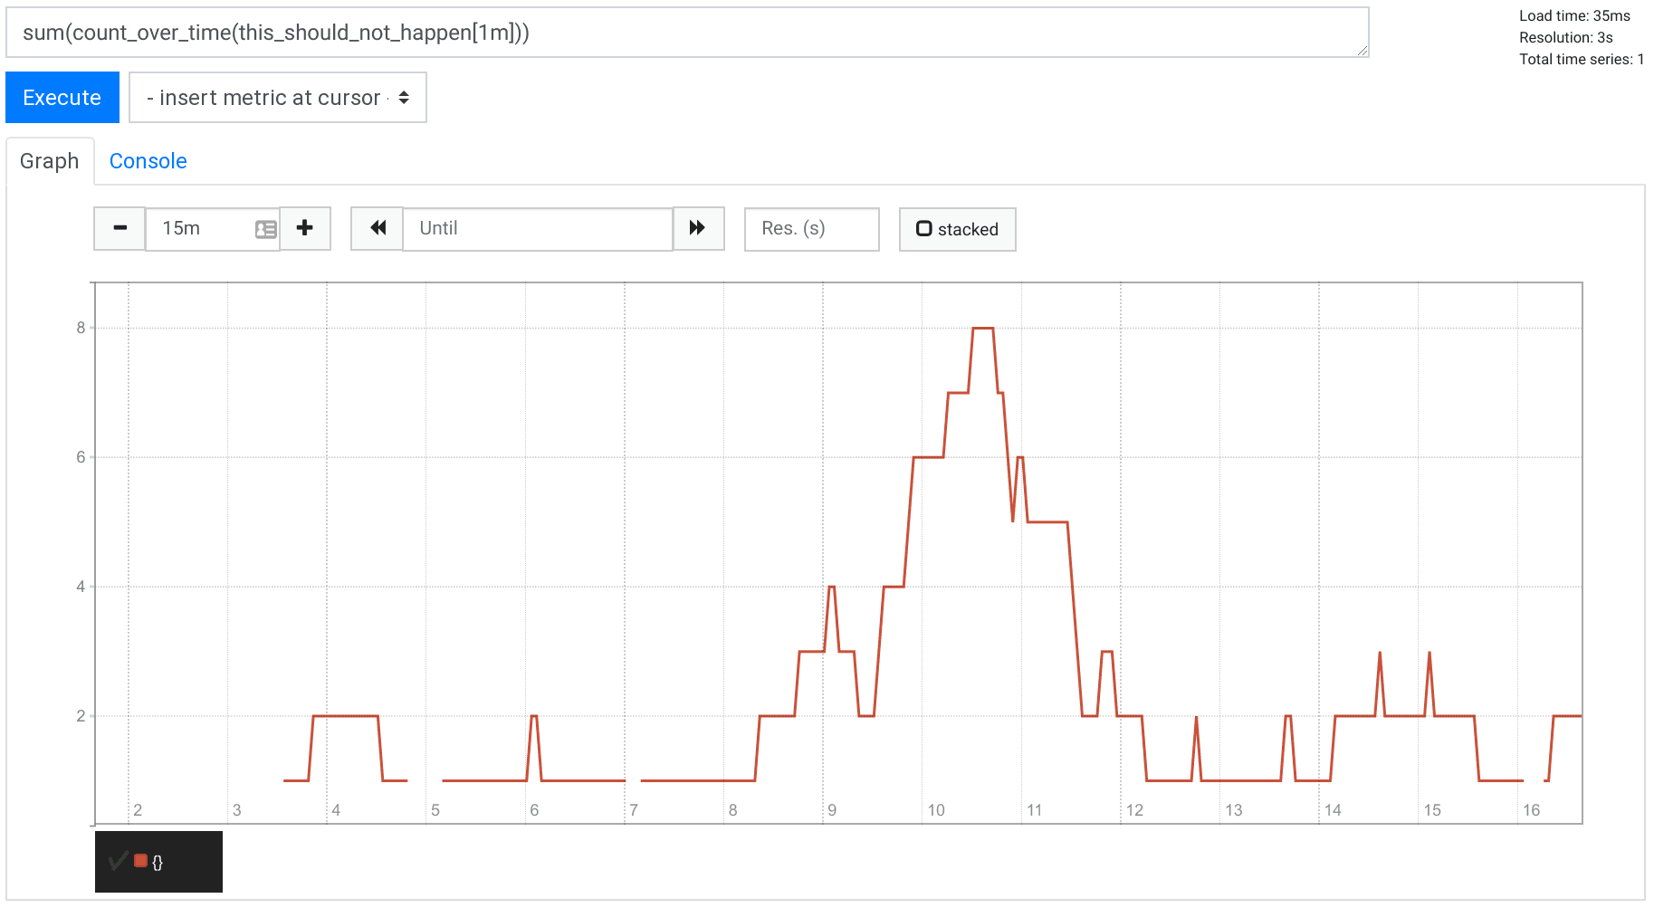This screenshot has height=908, width=1654.
Task: Open the time range picker via calendar control
Action: [x=264, y=229]
